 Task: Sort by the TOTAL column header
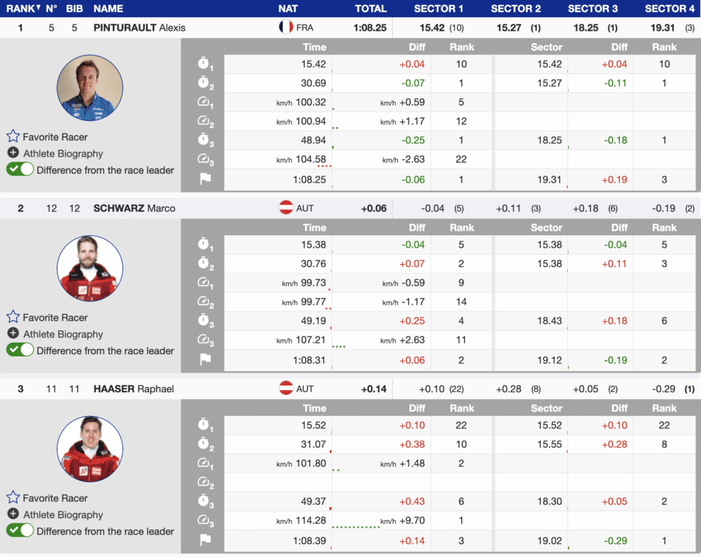pos(370,9)
